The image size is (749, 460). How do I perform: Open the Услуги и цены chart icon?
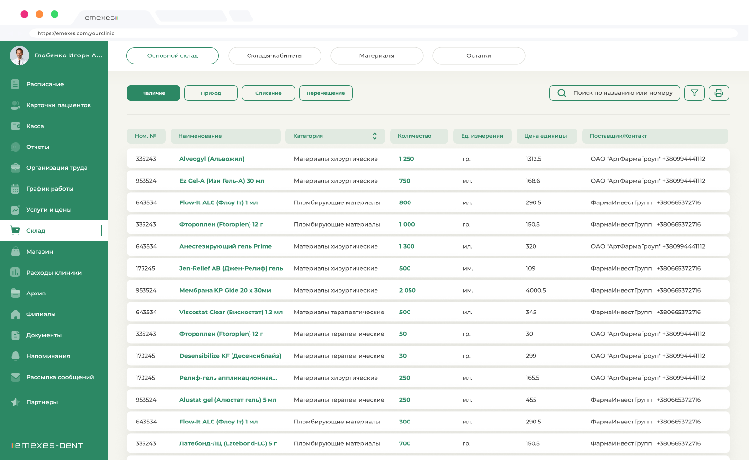pos(16,210)
